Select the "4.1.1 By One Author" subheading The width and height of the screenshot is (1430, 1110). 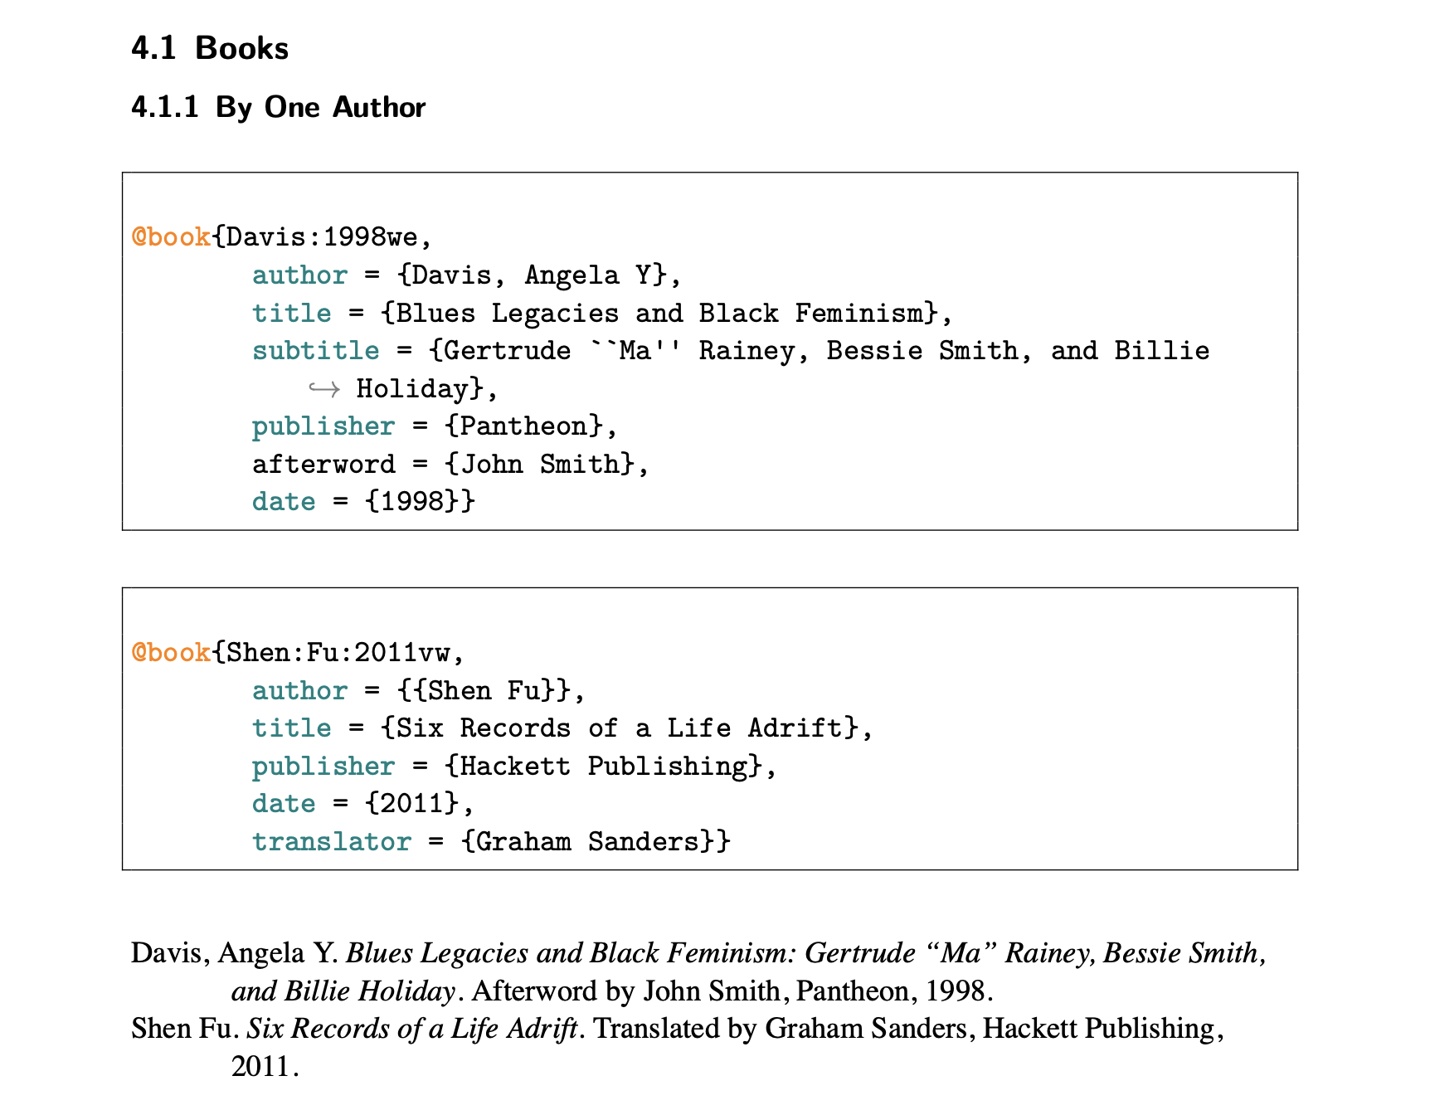[278, 107]
